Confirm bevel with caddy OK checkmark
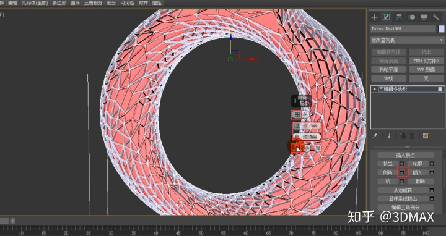 click(x=296, y=148)
